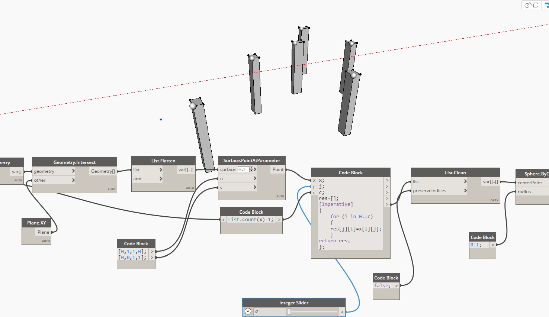Click the x input of List.Count code block
Screen dimensions: 549x317
coord(223,220)
